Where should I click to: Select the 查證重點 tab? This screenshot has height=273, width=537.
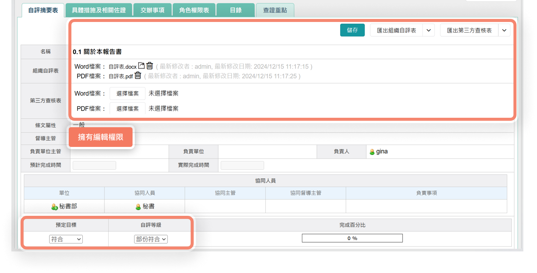coord(275,10)
